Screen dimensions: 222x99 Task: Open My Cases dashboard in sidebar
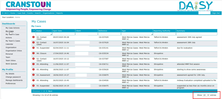(x=10, y=31)
